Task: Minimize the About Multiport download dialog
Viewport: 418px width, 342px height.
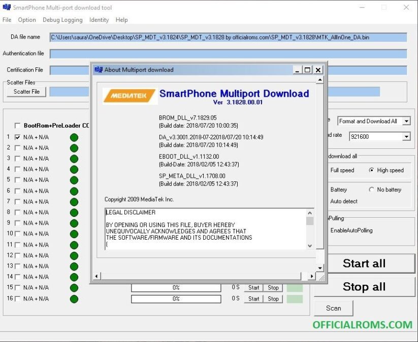Action: 297,70
